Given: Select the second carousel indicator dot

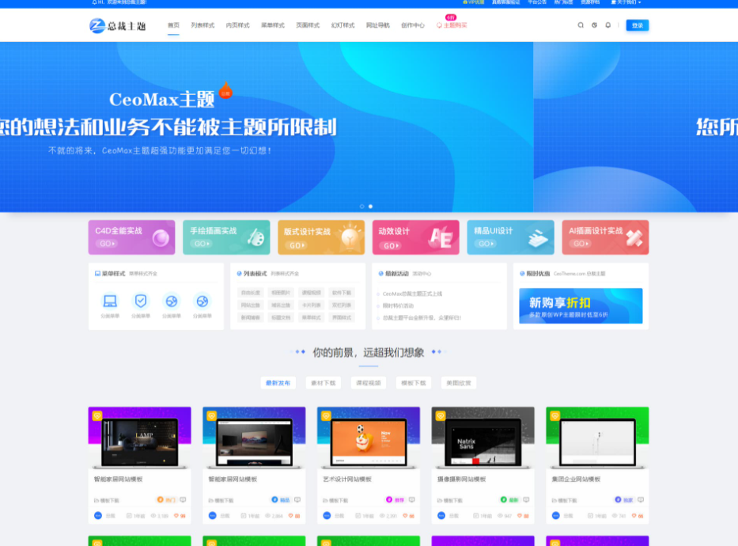Looking at the screenshot, I should click(370, 207).
